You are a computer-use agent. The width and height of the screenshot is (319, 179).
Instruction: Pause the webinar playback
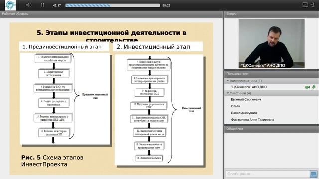(42, 5)
